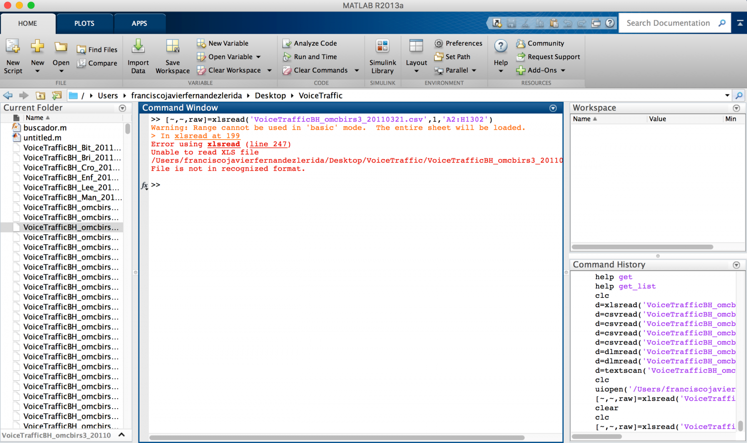Select 'clear' entry in Command History
This screenshot has height=443, width=747.
click(607, 408)
